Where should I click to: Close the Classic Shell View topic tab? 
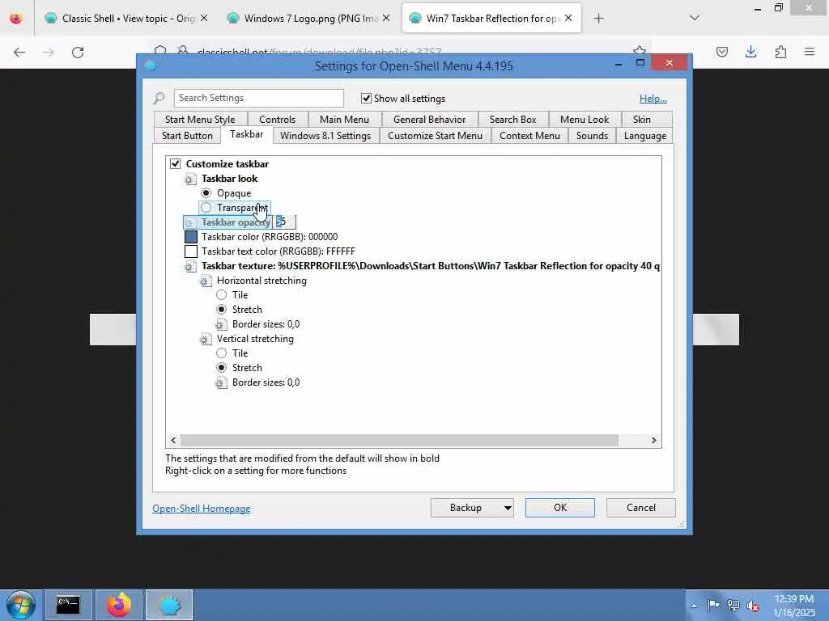click(204, 18)
